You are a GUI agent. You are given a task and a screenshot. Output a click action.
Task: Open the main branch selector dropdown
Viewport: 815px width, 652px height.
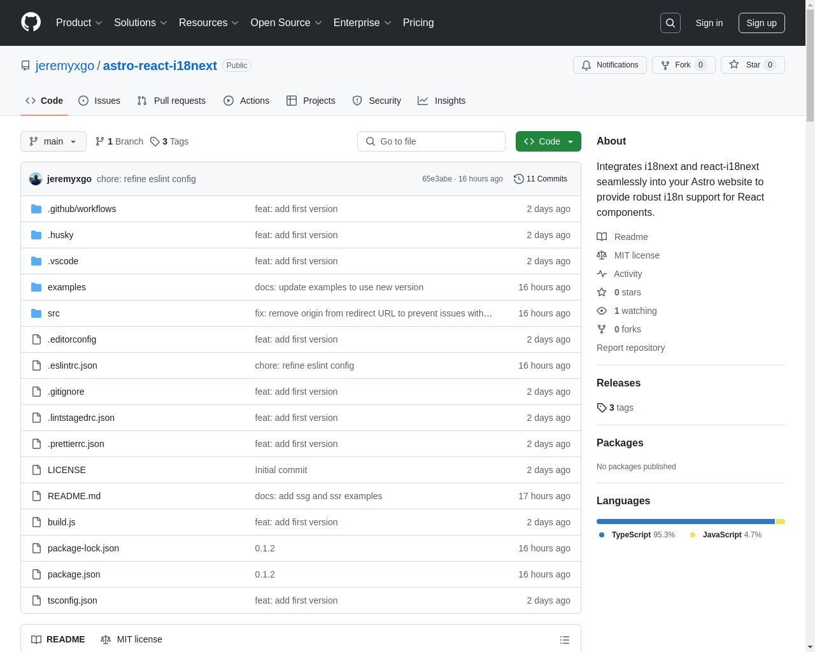coord(53,141)
